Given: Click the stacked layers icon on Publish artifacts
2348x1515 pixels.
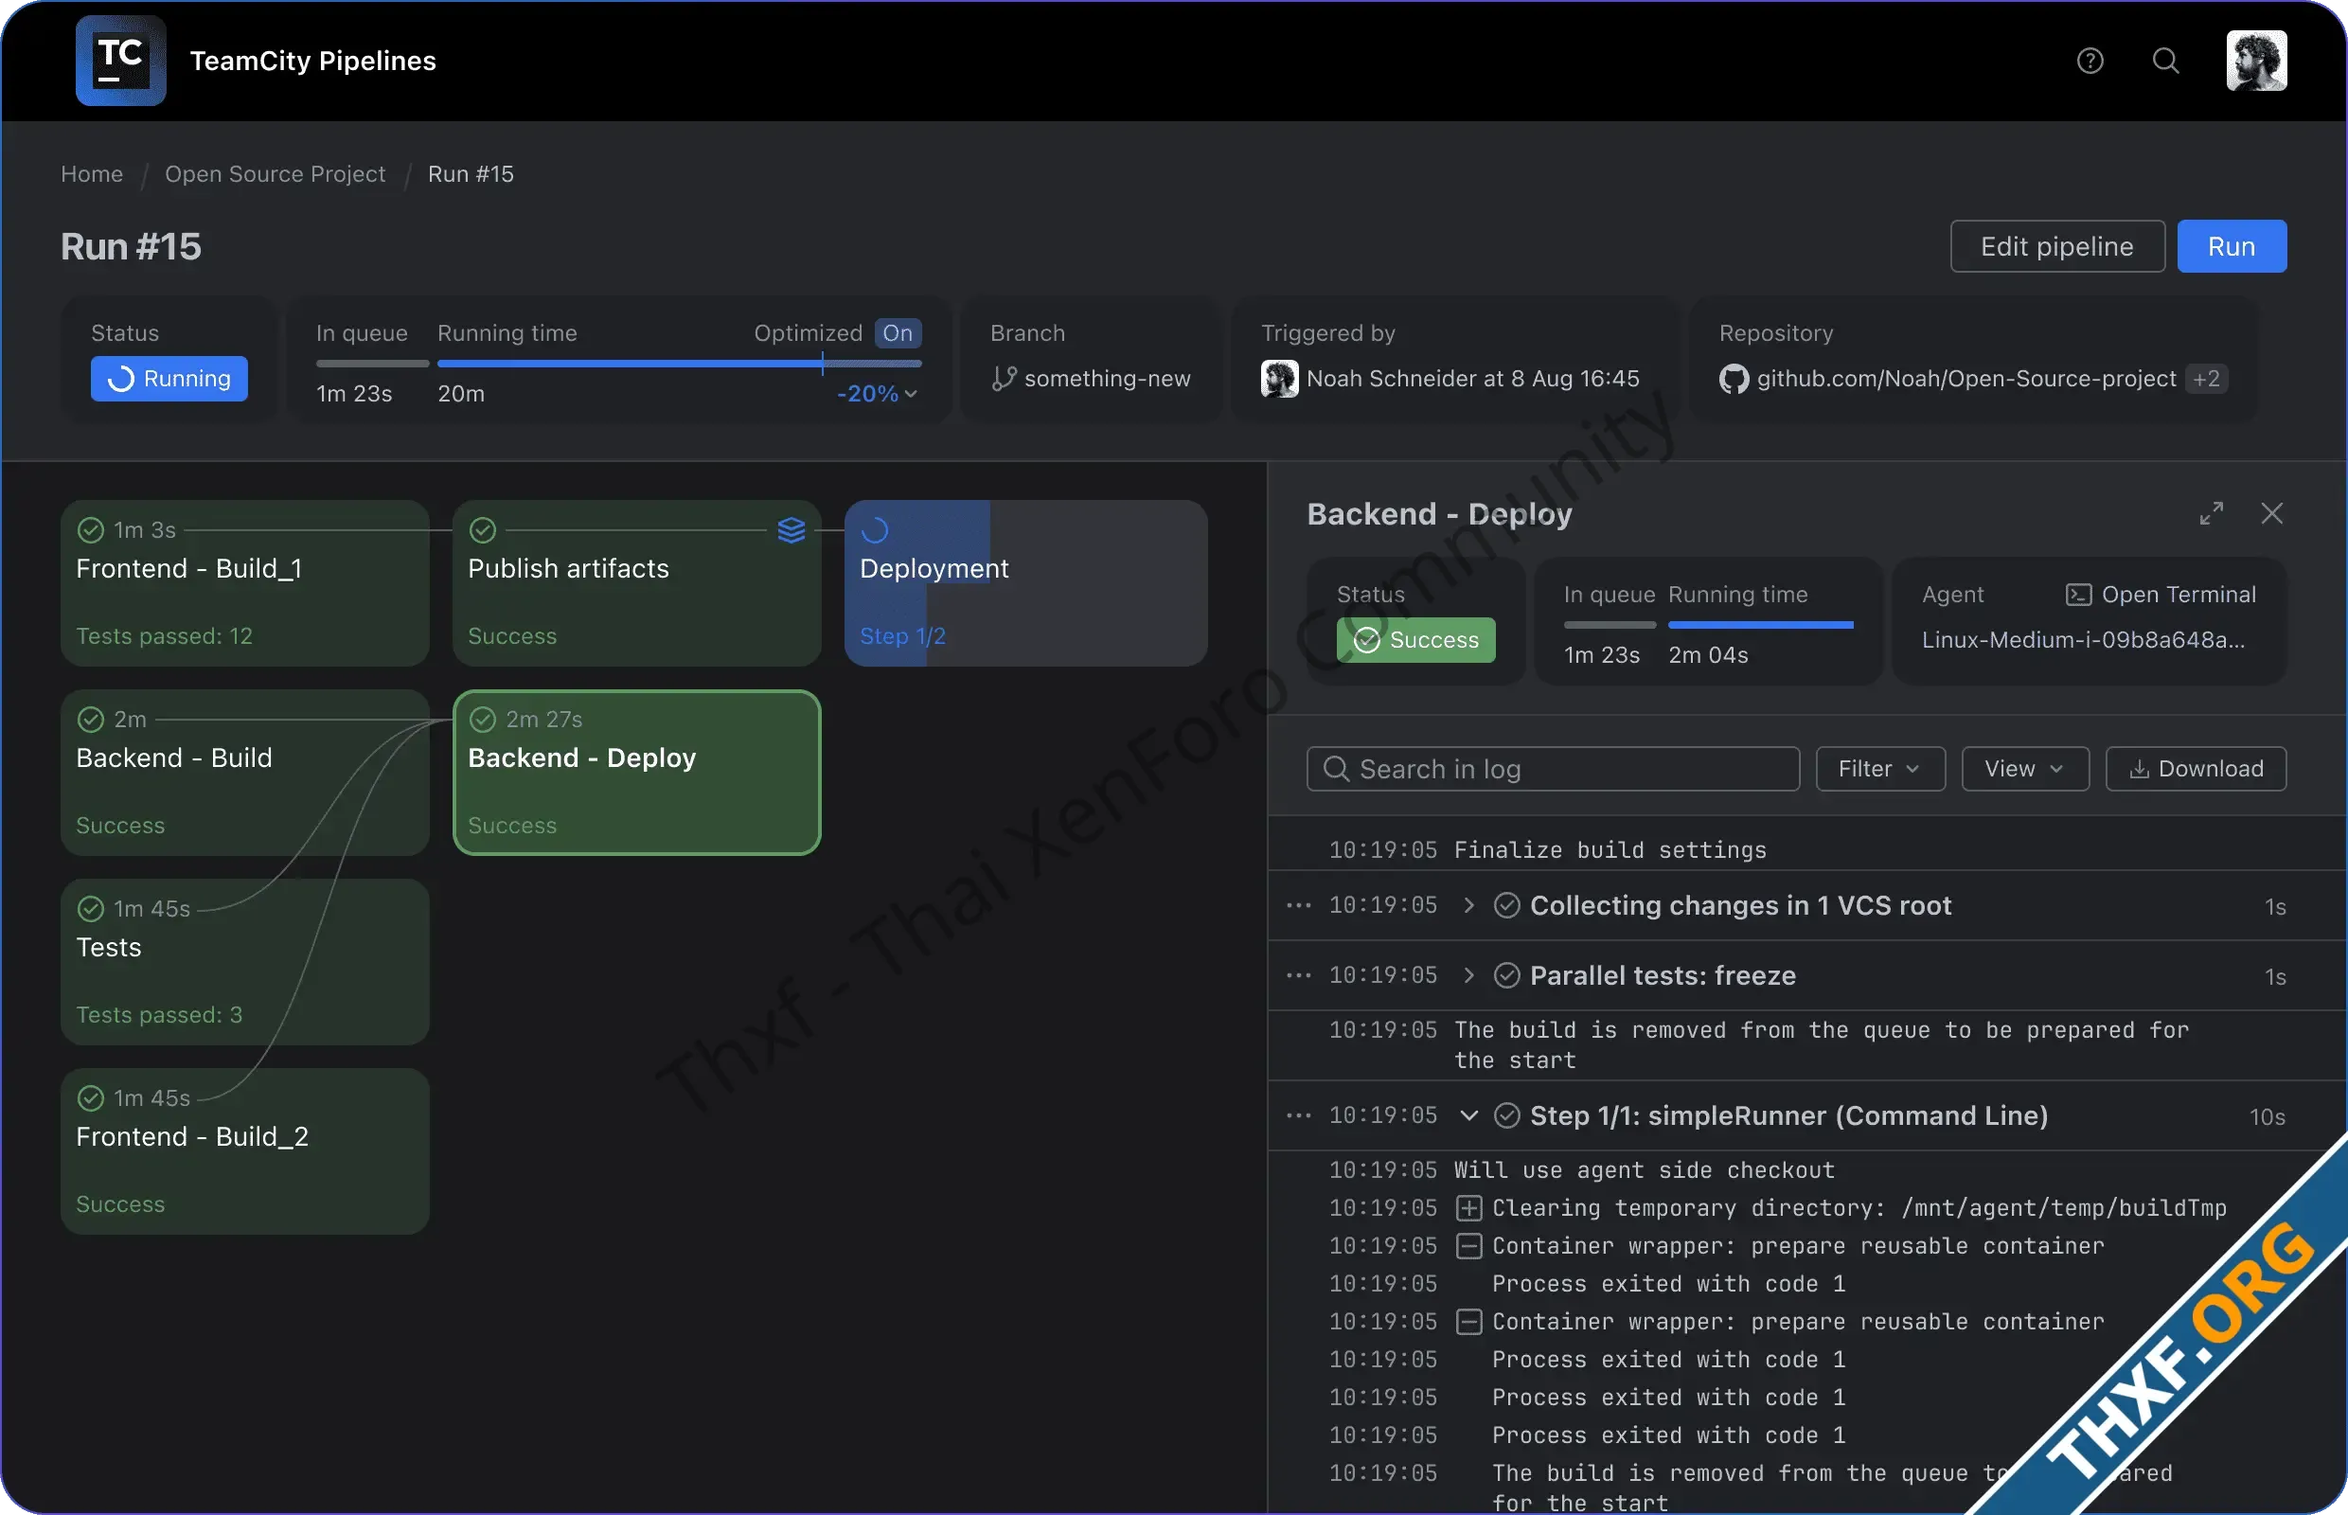Looking at the screenshot, I should [x=791, y=530].
